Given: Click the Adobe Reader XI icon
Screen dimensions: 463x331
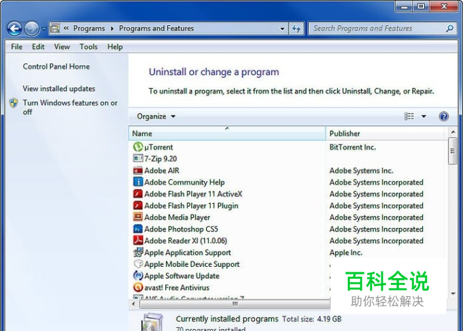Looking at the screenshot, I should [138, 241].
